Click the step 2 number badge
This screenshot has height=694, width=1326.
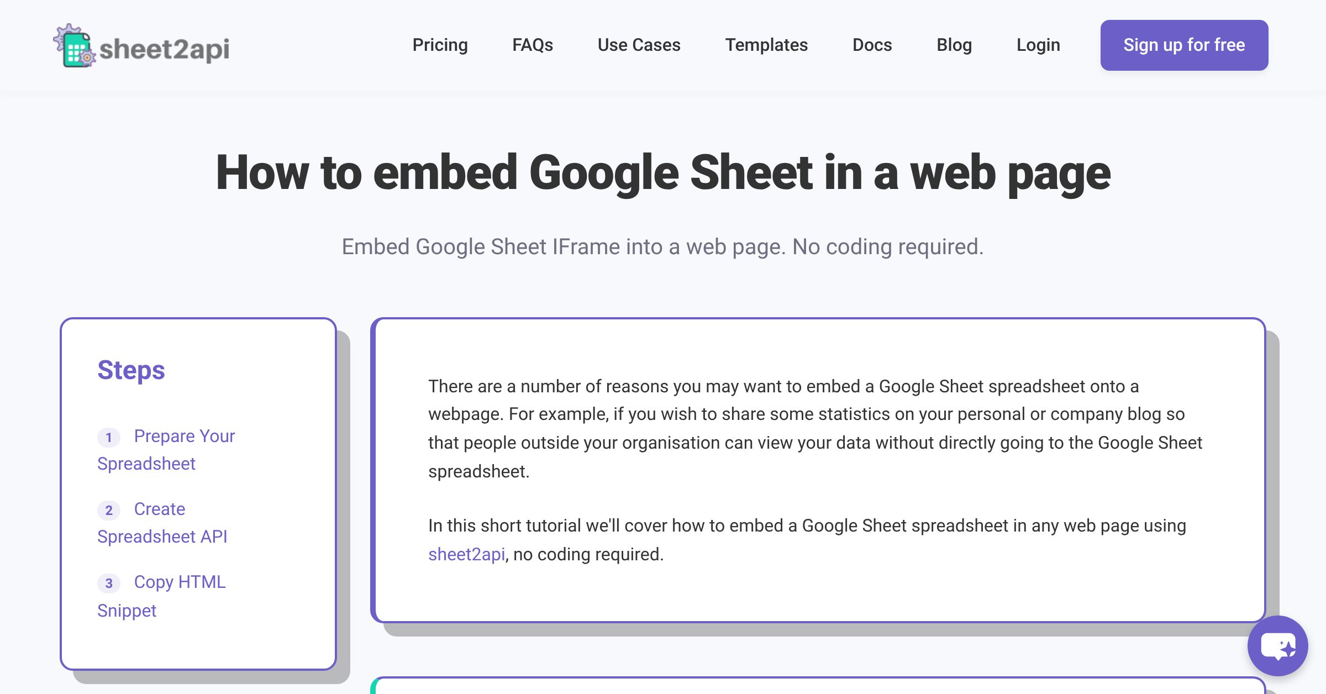(x=109, y=510)
